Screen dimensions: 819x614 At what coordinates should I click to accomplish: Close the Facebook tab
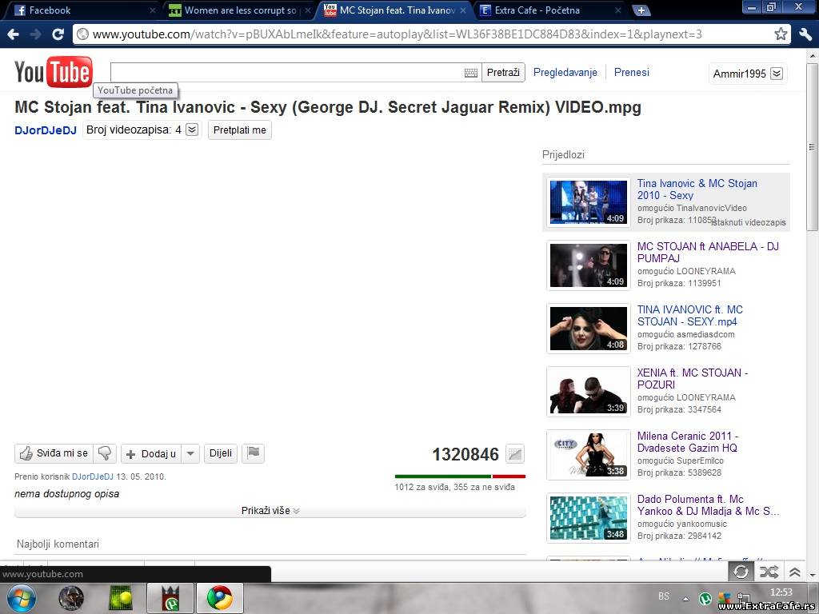coord(153,10)
